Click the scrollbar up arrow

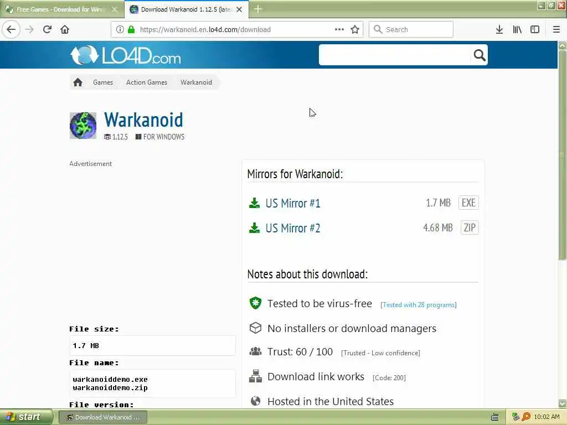[562, 45]
